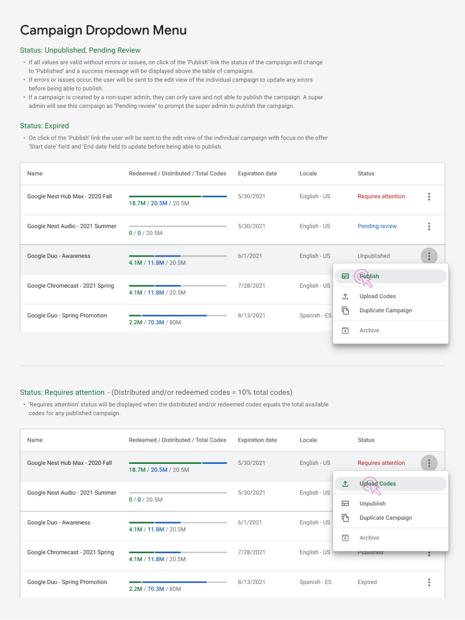
Task: Click the highlighted three-dot icon on the lower Nest Hub Max row
Action: pos(429,463)
